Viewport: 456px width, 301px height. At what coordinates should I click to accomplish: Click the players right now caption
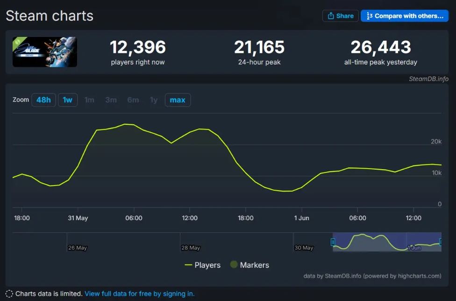(x=138, y=62)
